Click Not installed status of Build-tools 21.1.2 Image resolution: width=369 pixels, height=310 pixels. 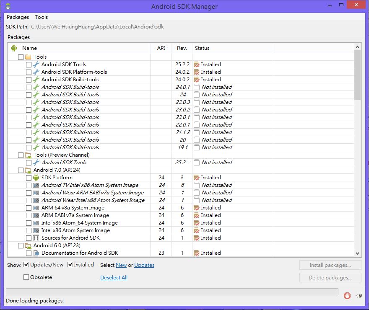click(217, 132)
